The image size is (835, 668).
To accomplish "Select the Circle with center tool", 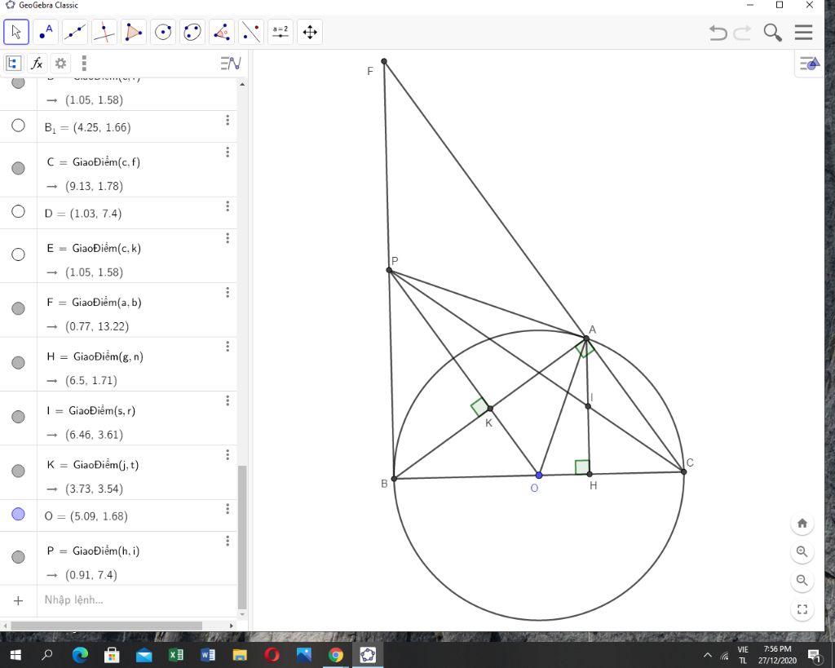I will tap(163, 32).
